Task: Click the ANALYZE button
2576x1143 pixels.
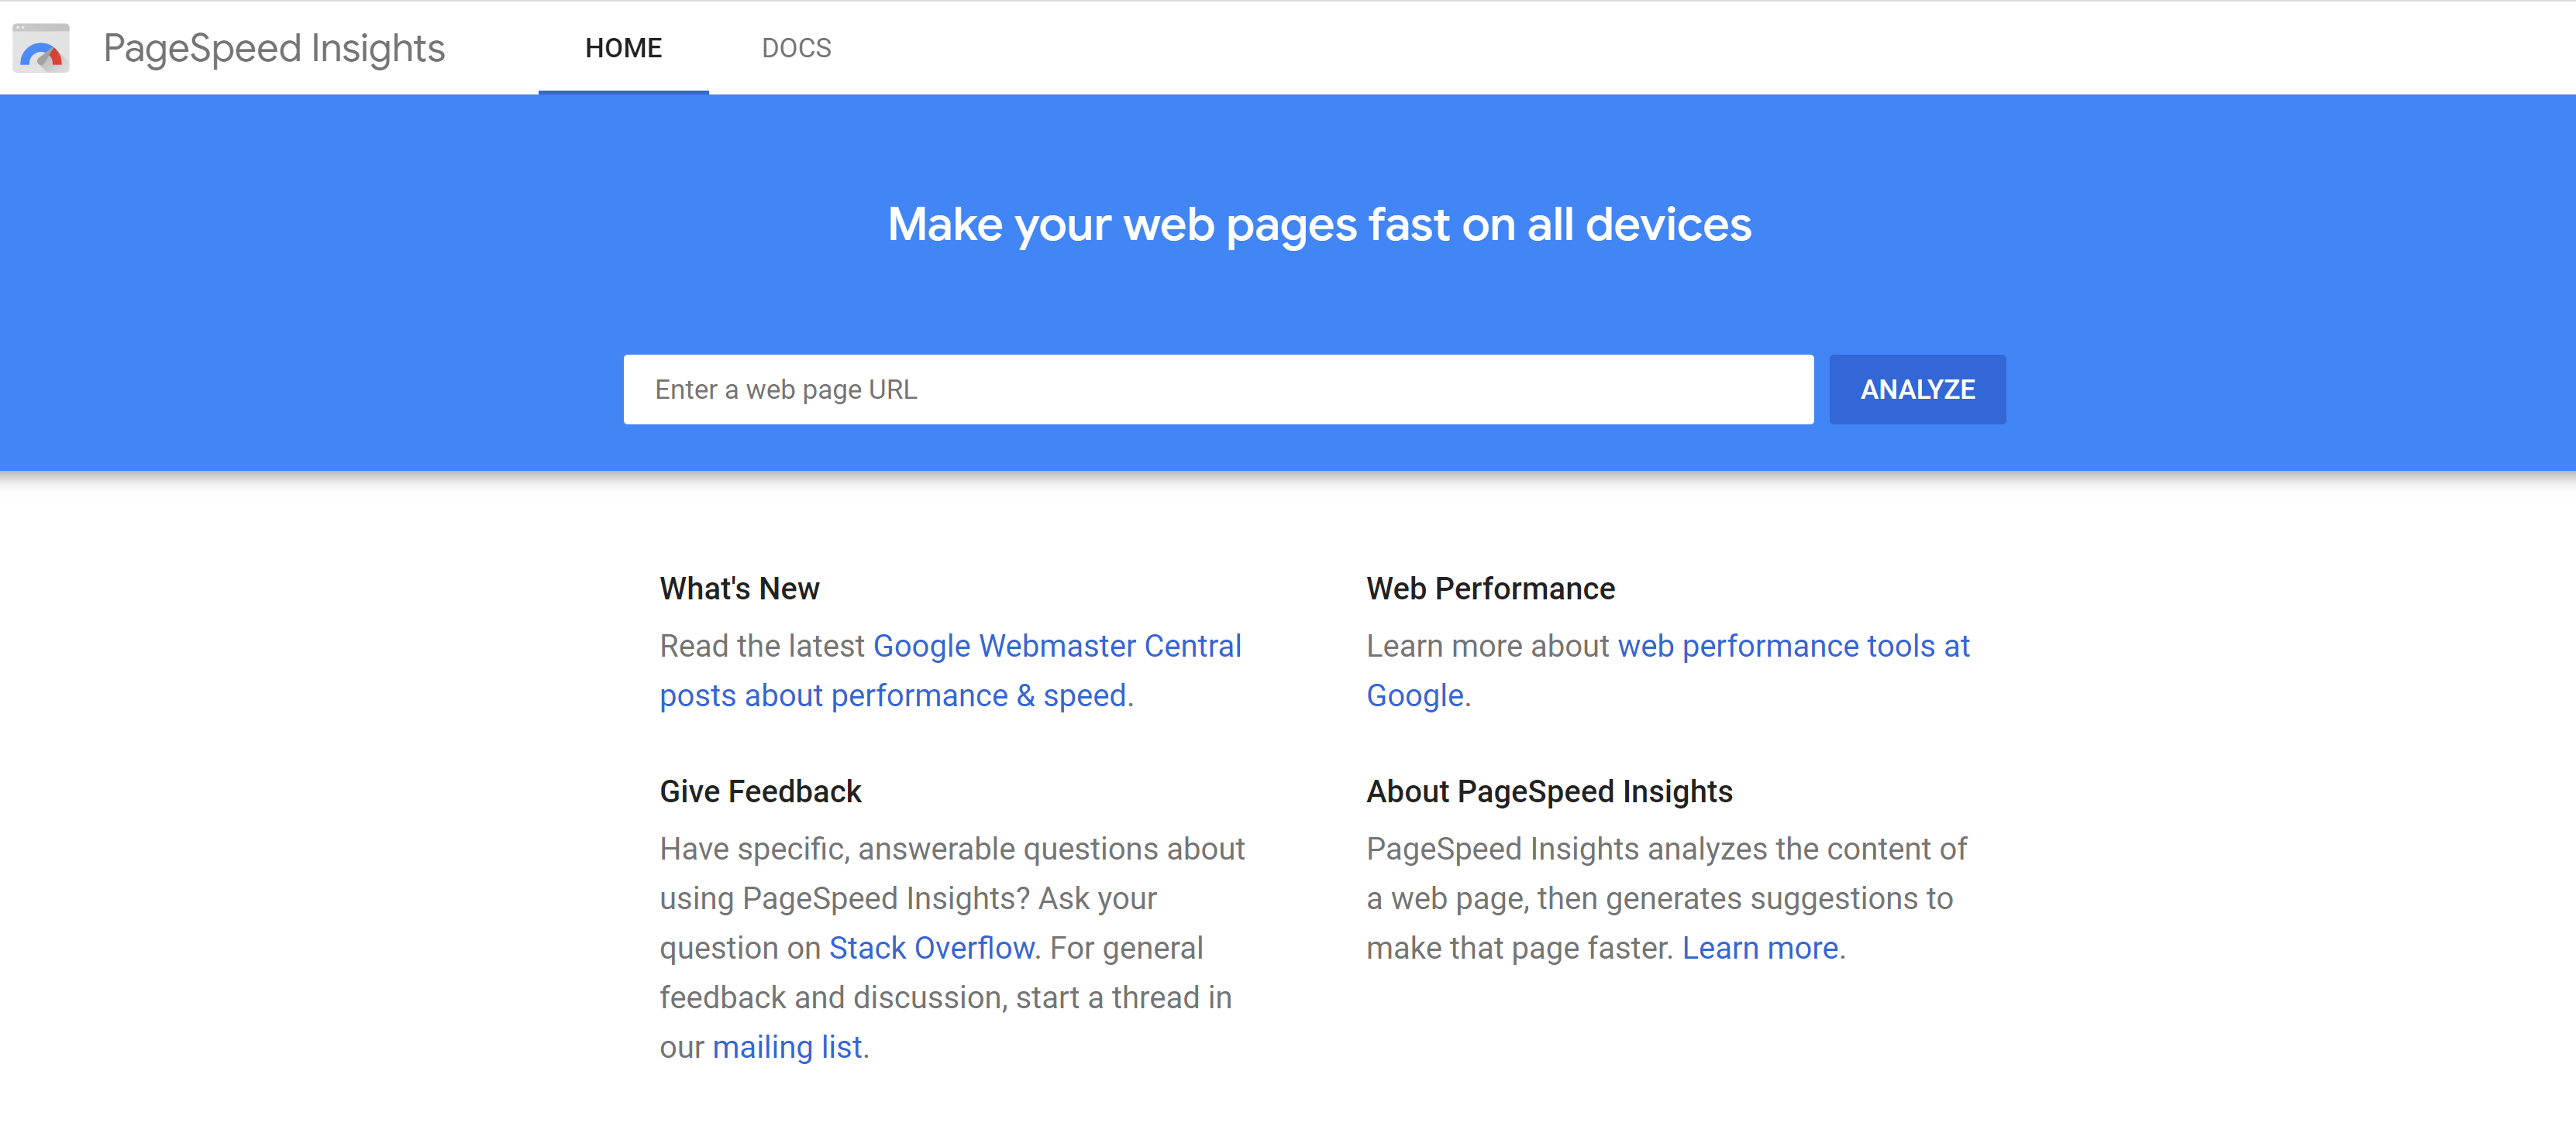Action: [x=1917, y=389]
